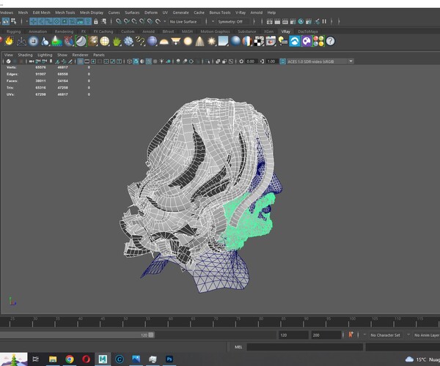
Task: Click the V-Ray IES spotlight cone icon
Action: [199, 41]
